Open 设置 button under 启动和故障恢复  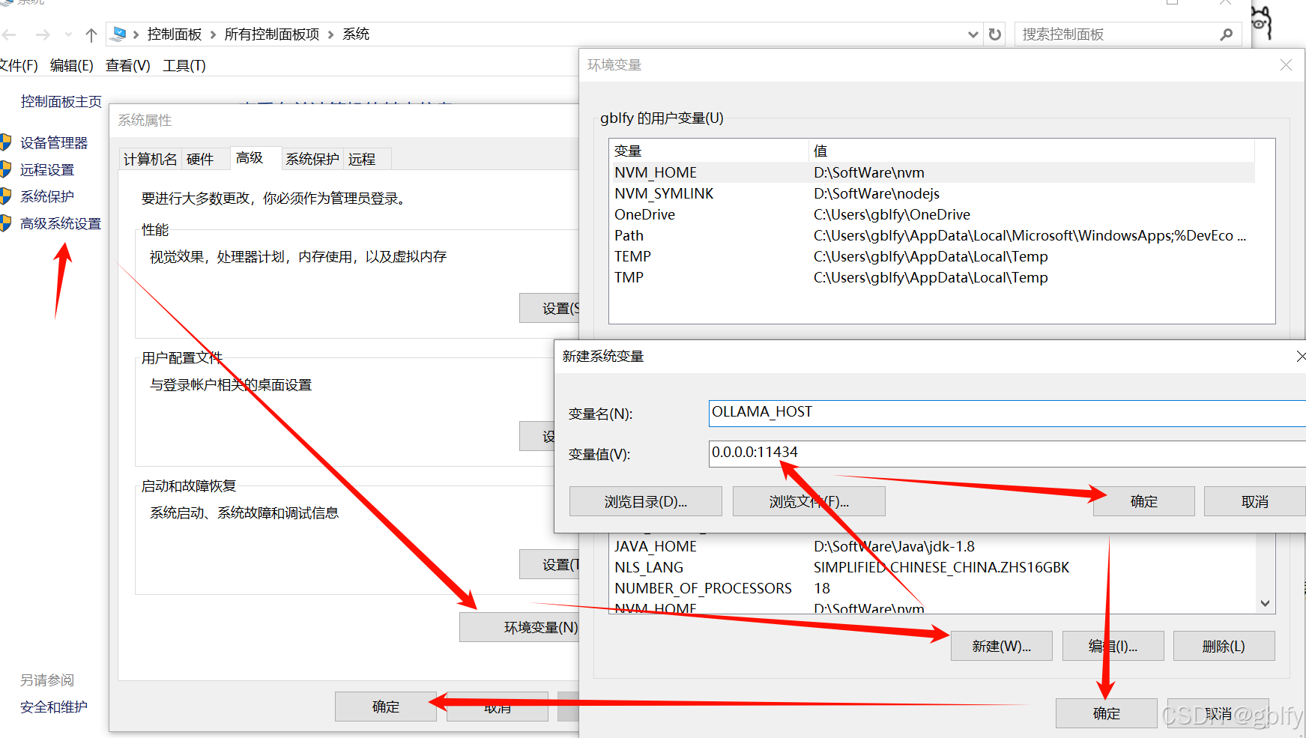[550, 564]
